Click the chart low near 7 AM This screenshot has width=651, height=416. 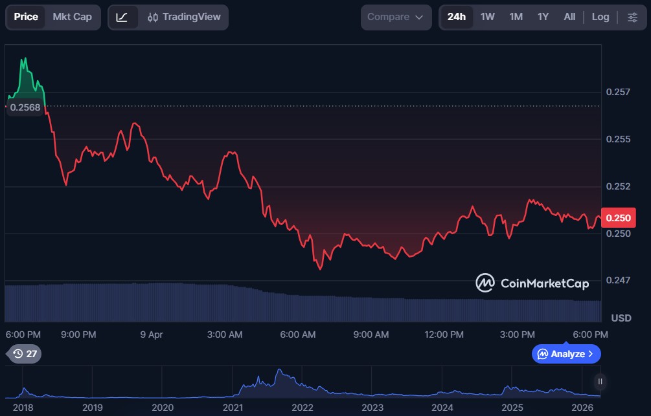pos(320,268)
